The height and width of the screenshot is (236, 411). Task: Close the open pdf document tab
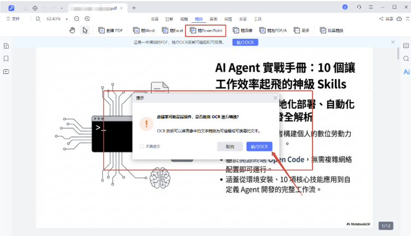click(x=121, y=8)
